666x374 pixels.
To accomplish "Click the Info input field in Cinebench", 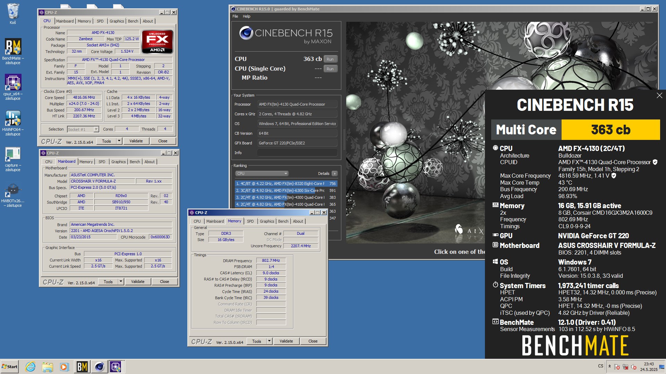I will point(298,153).
